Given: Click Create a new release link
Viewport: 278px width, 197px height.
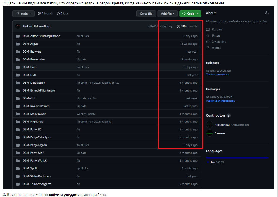Looking at the screenshot, I should 217,75.
